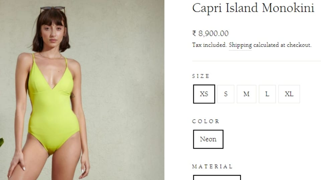Choose the XL size option
This screenshot has height=180, width=321.
coord(289,94)
